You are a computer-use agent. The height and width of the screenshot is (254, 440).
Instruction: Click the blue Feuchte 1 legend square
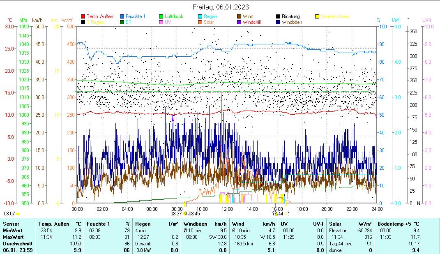click(122, 17)
